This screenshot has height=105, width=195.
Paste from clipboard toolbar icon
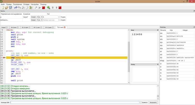click(x=31, y=8)
